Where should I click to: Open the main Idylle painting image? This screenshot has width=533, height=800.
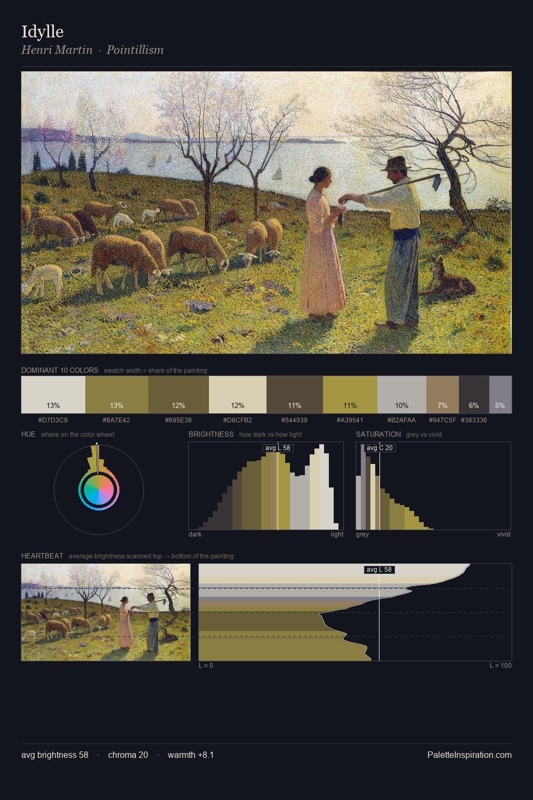[x=266, y=212]
